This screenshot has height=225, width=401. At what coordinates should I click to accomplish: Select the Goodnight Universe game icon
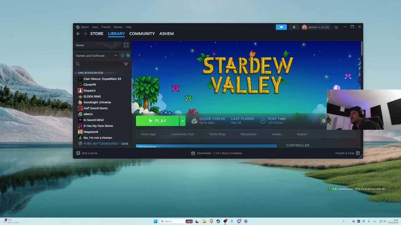80,102
